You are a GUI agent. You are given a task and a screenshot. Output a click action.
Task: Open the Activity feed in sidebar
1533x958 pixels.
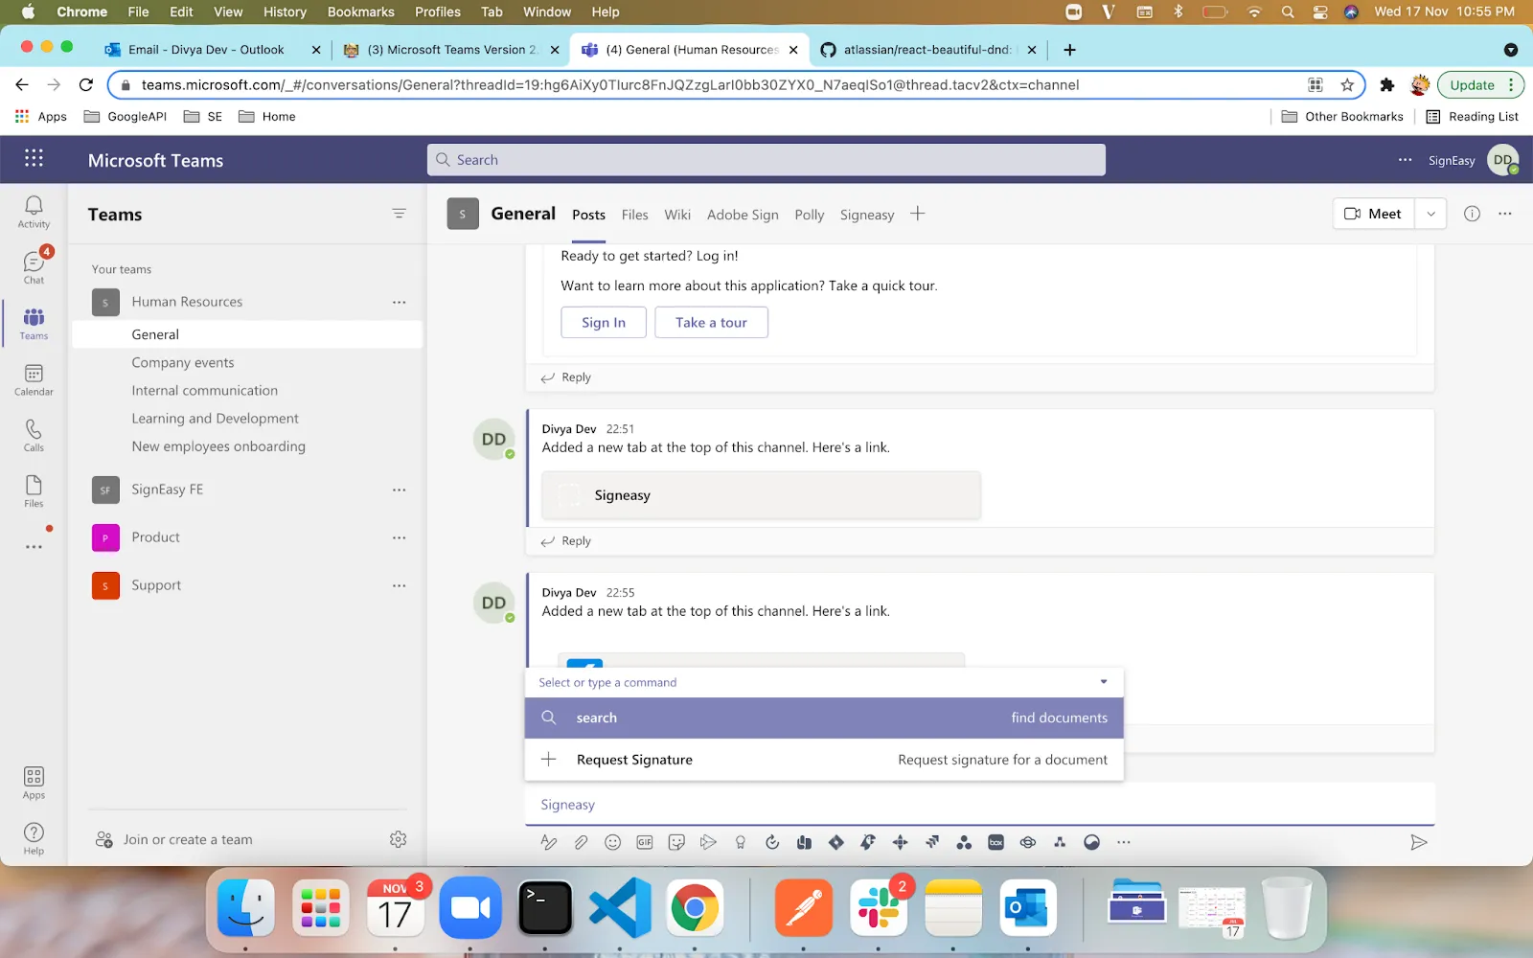[x=34, y=212]
